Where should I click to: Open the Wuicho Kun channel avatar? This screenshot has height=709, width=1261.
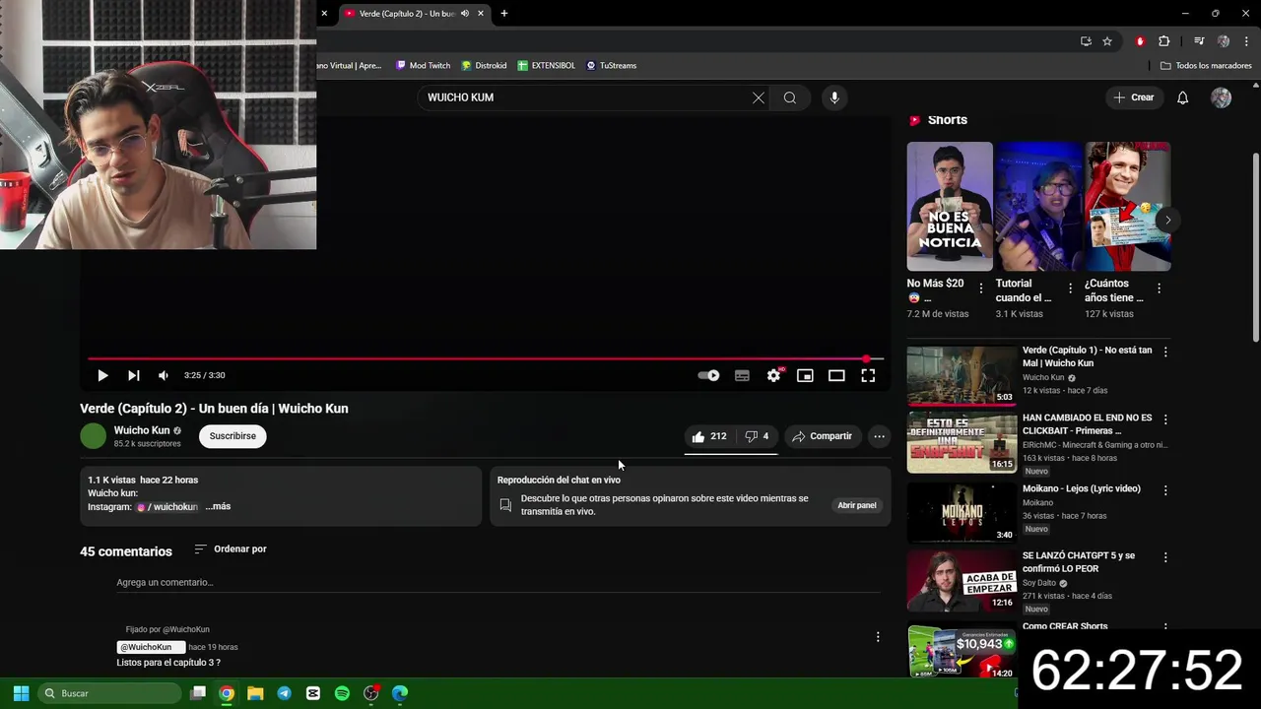click(x=94, y=436)
